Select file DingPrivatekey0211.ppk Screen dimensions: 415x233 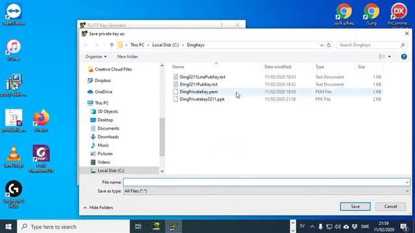click(x=202, y=99)
